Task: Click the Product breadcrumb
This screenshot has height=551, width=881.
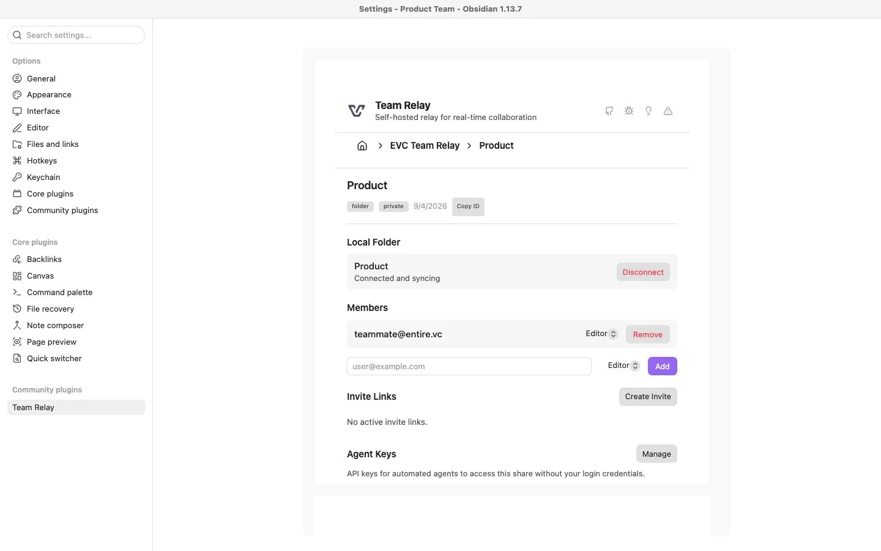Action: 496,146
